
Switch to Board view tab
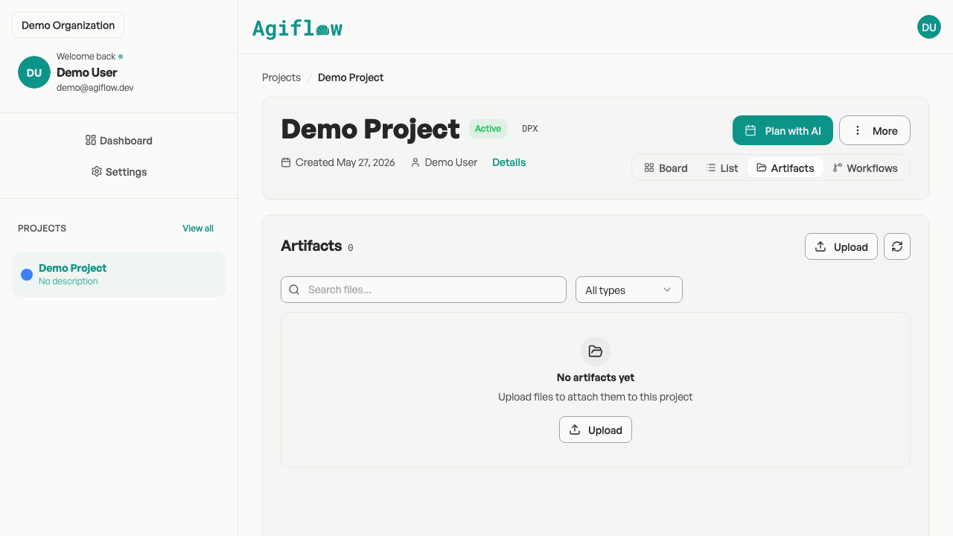(666, 168)
